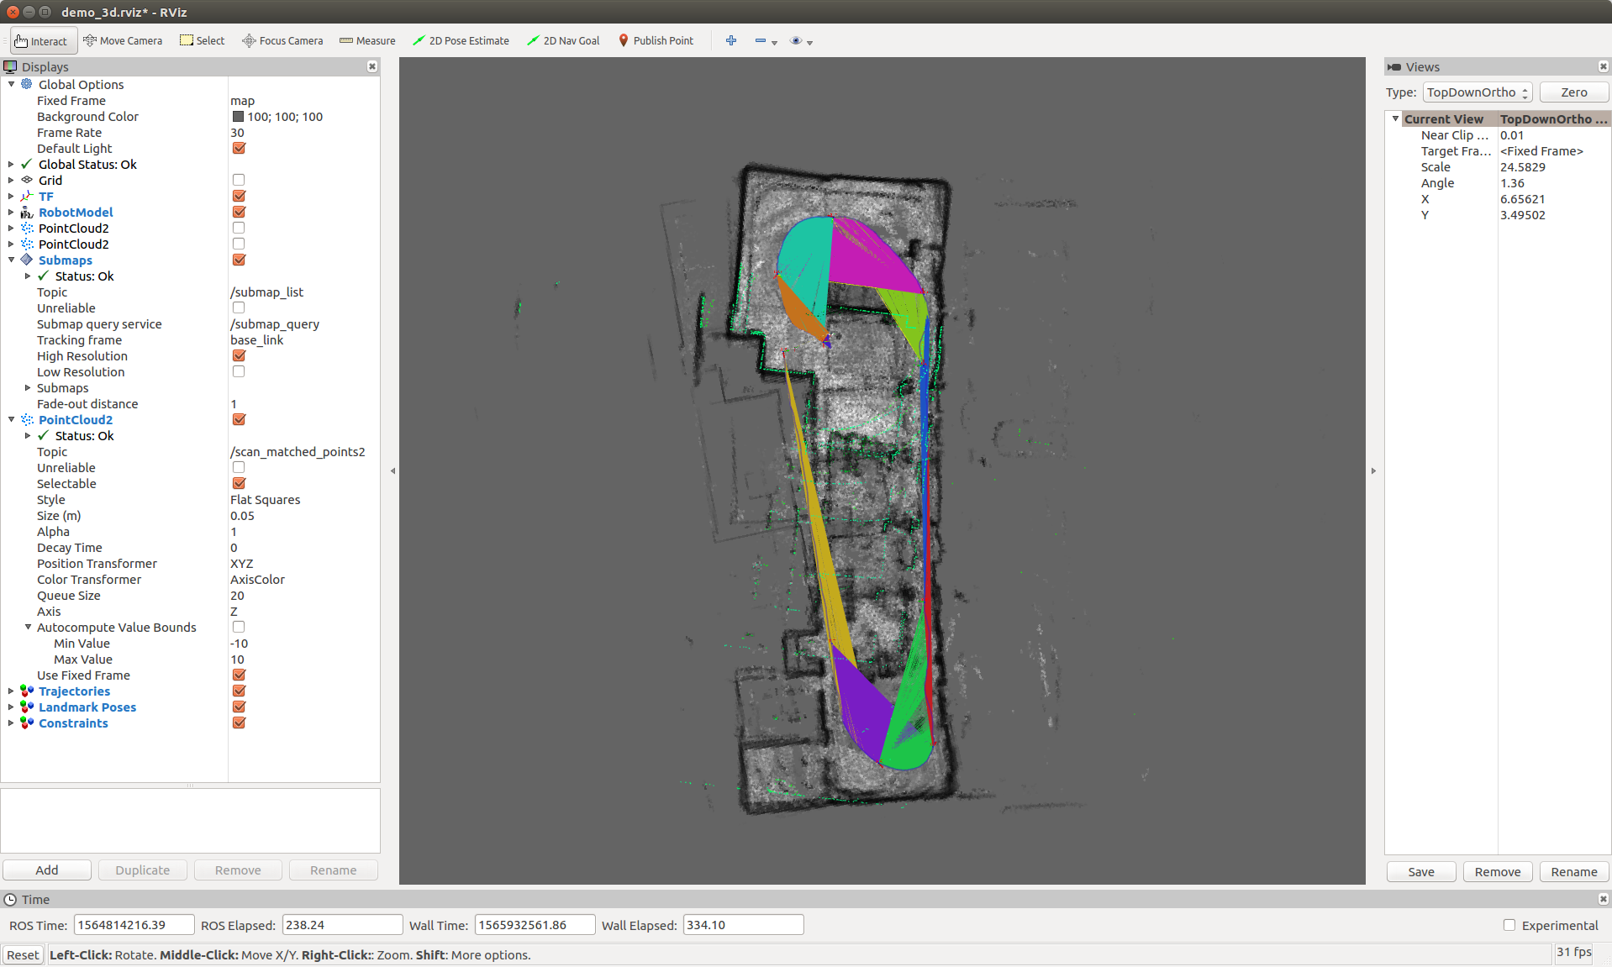Screen dimensions: 1612x967
Task: Click the plus icon to add a tool
Action: tap(731, 40)
